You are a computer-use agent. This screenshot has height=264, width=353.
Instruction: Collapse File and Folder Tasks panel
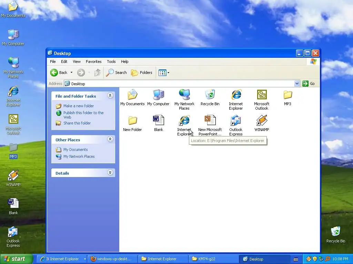[x=110, y=96]
